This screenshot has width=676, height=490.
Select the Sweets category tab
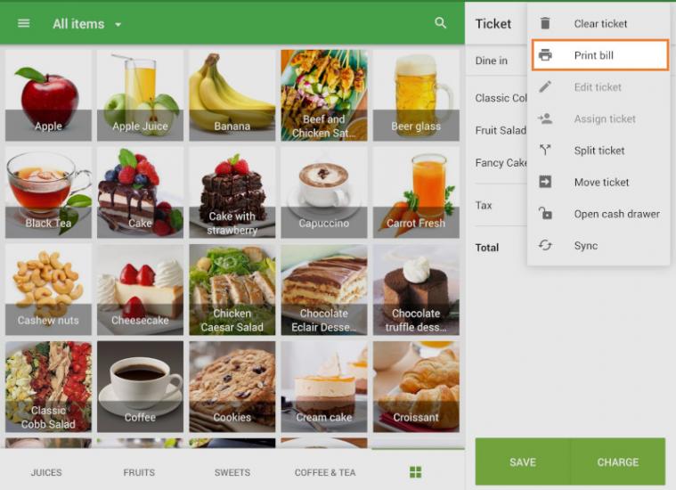click(x=232, y=472)
